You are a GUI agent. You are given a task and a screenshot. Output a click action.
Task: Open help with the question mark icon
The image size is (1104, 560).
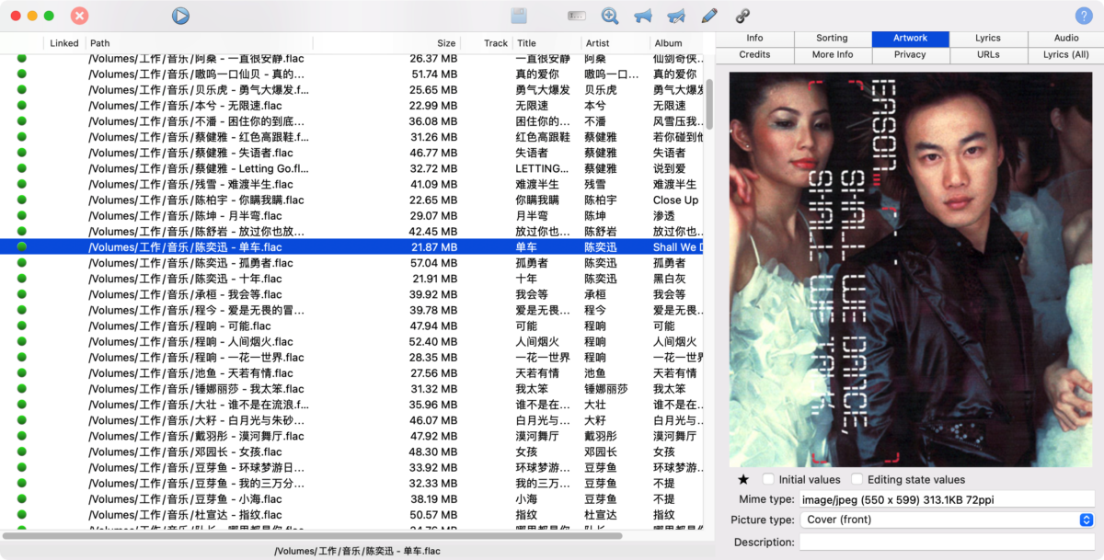point(1084,16)
